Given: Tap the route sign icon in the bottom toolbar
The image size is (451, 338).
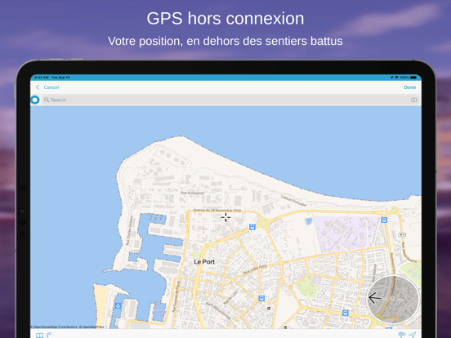Looking at the screenshot, I should pos(49,335).
